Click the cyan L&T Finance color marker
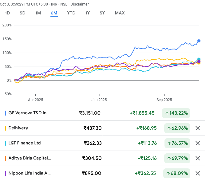The image size is (206, 181). click(x=6, y=143)
